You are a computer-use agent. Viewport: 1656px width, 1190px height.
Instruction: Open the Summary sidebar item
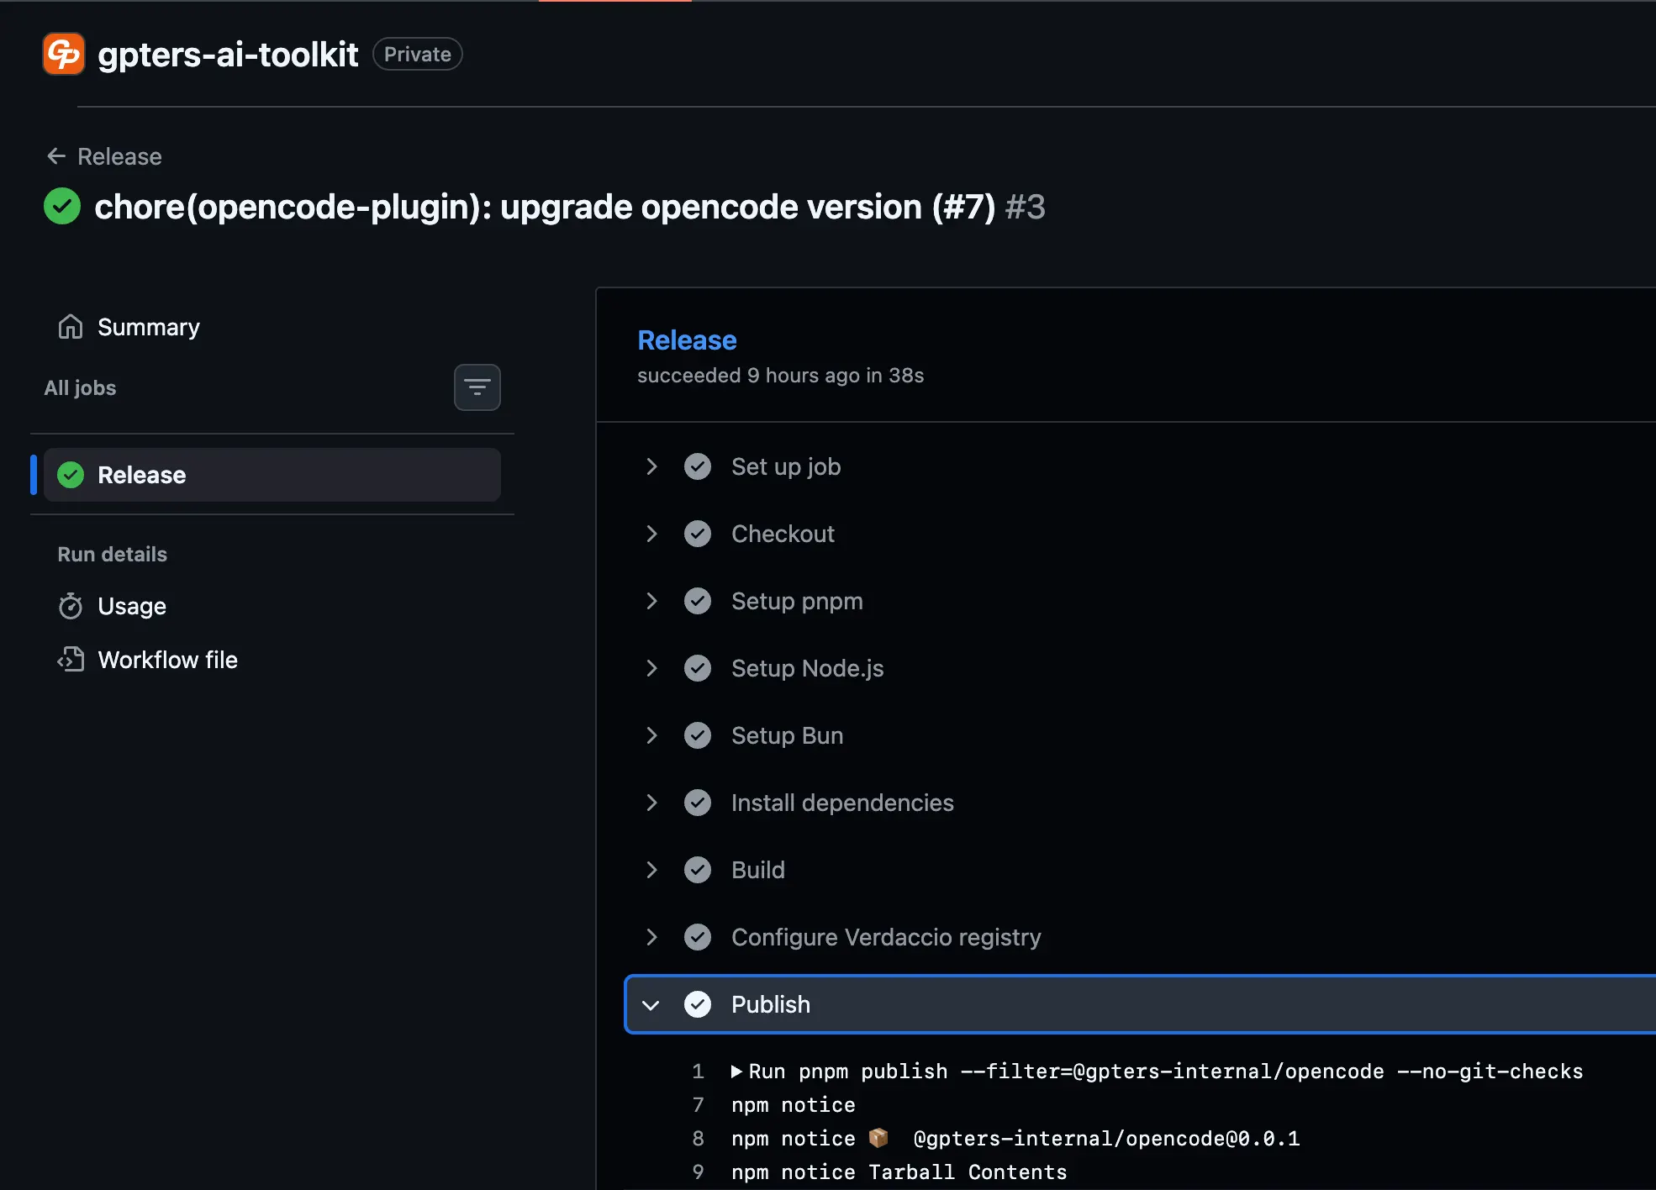point(148,327)
